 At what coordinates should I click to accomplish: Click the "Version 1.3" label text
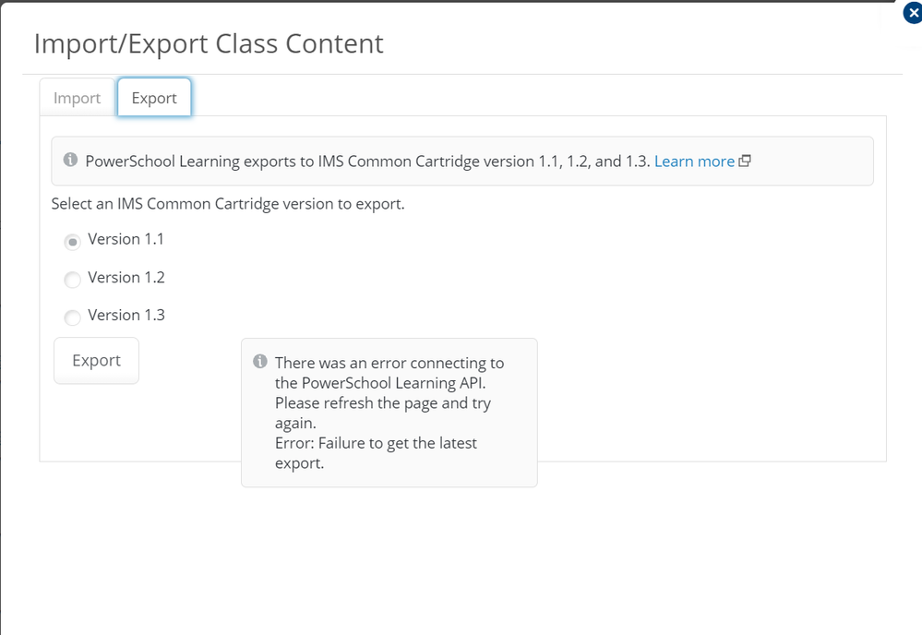tap(126, 315)
